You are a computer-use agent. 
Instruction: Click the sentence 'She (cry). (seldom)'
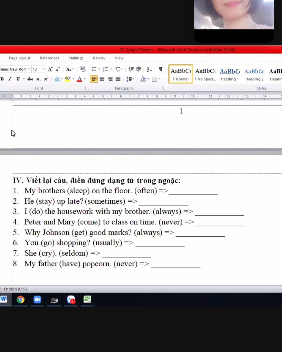[x=56, y=253]
